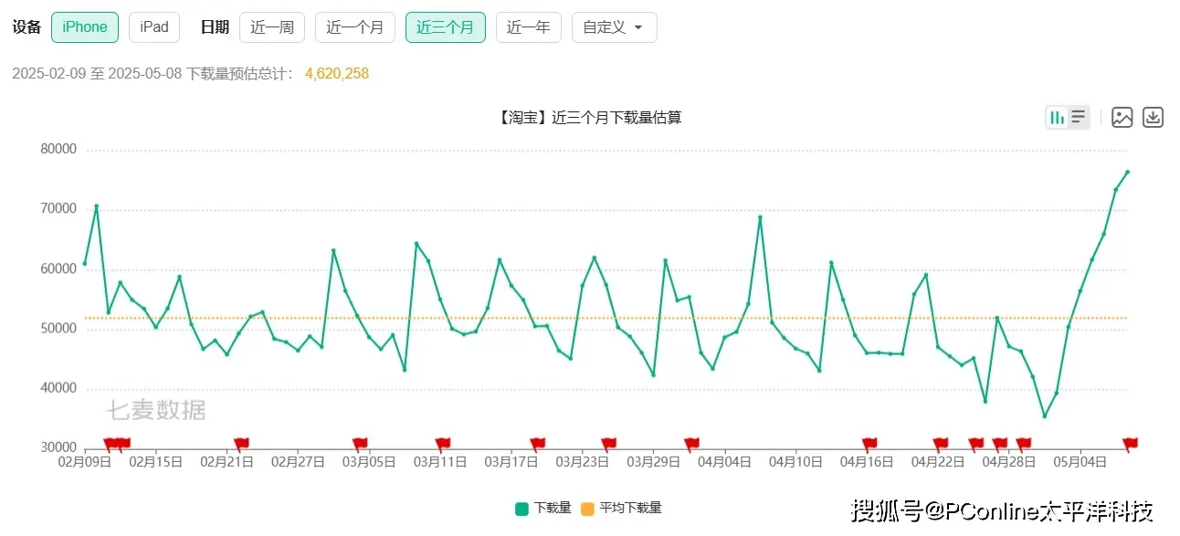Click the 近一周 date filter button

[x=271, y=27]
